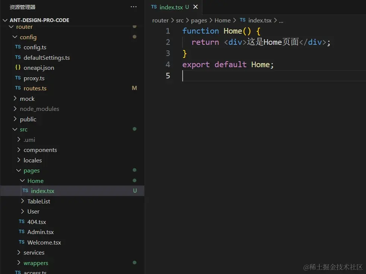The image size is (366, 274).
Task: Click the TS icon in index.tsx tab
Action: pyautogui.click(x=154, y=7)
